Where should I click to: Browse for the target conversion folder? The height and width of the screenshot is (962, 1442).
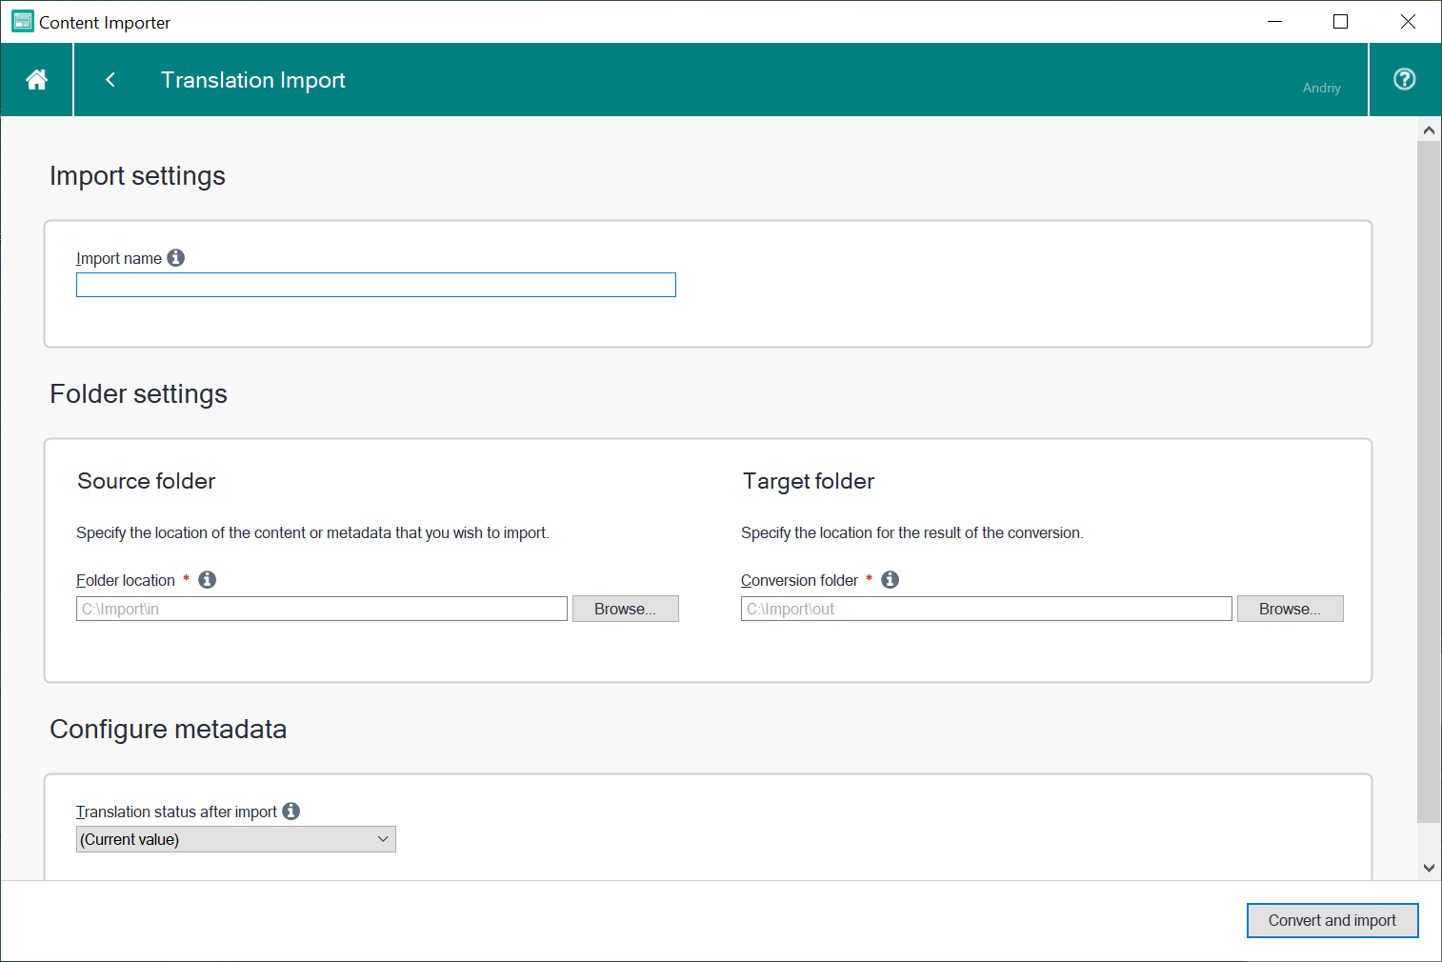(1291, 609)
